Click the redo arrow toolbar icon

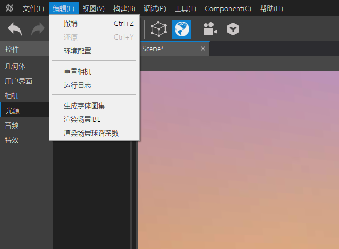38,29
